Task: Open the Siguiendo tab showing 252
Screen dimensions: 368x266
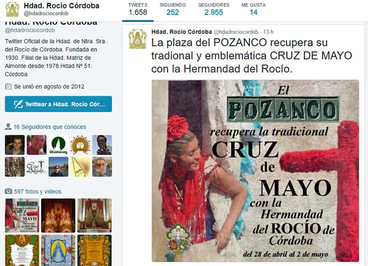Action: coord(172,9)
